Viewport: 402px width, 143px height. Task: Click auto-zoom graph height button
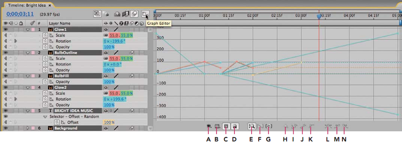pyautogui.click(x=252, y=126)
